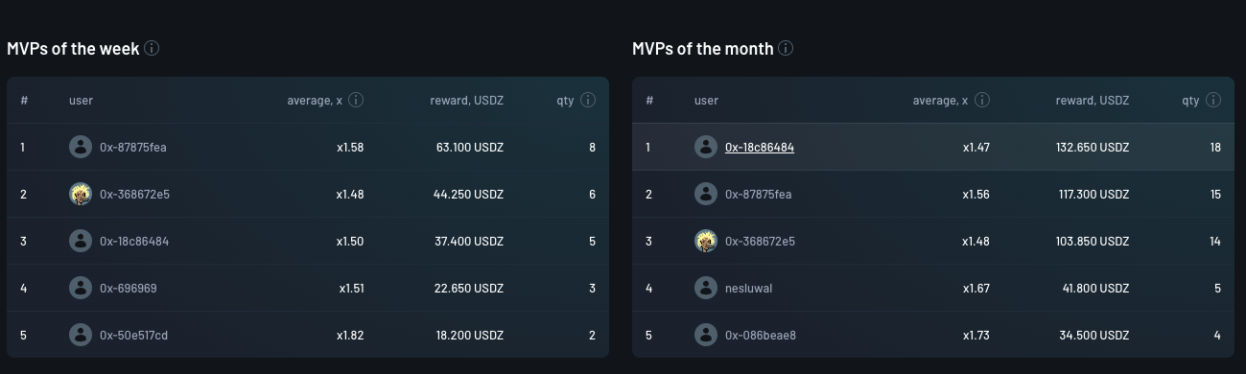The height and width of the screenshot is (374, 1246).
Task: Click monthly user 0x-87875fea name
Action: point(759,194)
